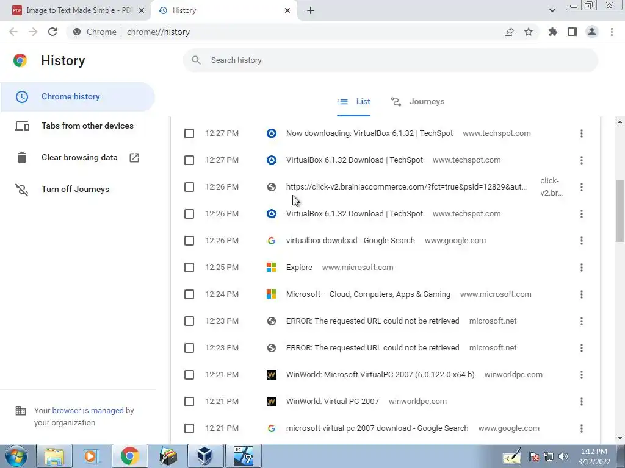Open the Now downloading: VirtualBox 6.1.32 link

click(x=369, y=133)
